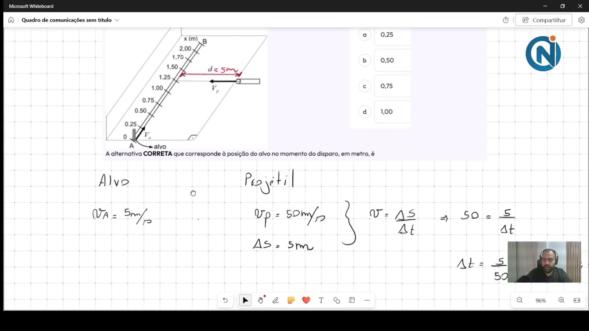The image size is (589, 331).
Task: Open the shapes tool
Action: tap(336, 300)
